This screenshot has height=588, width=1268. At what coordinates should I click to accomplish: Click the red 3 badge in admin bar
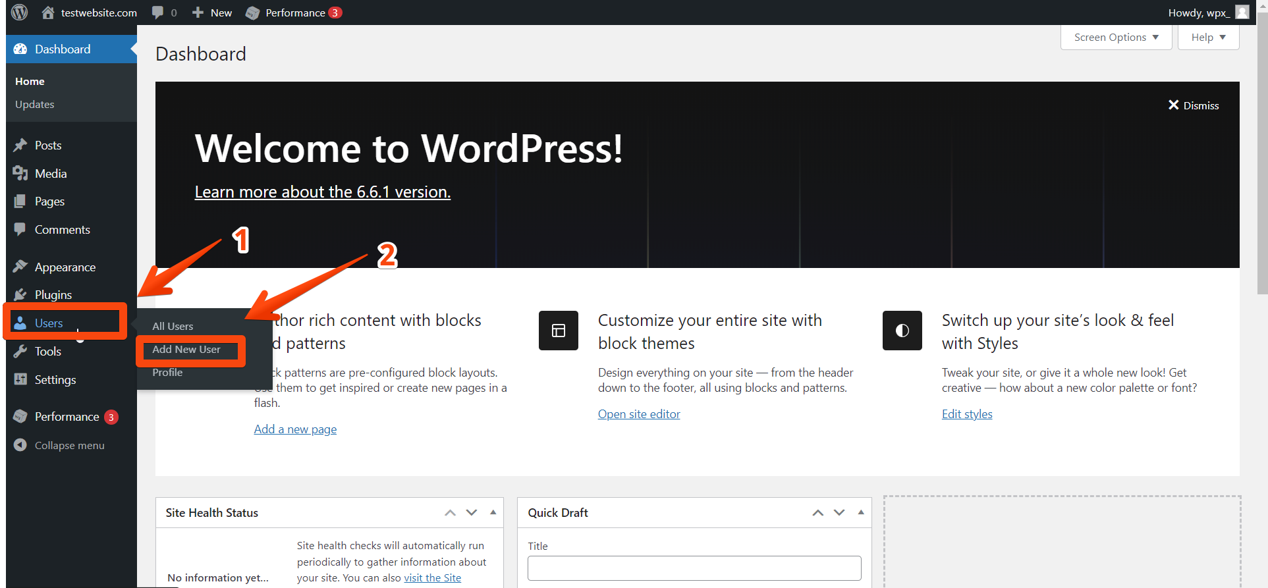pyautogui.click(x=335, y=13)
